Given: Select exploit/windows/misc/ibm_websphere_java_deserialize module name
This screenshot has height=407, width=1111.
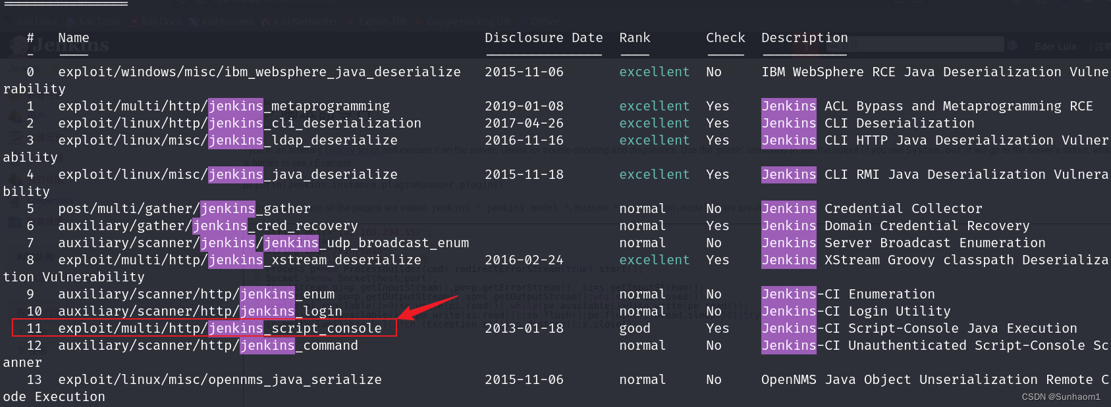Looking at the screenshot, I should tap(259, 72).
